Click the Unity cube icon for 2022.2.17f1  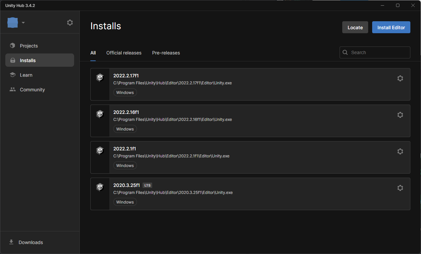pyautogui.click(x=100, y=78)
